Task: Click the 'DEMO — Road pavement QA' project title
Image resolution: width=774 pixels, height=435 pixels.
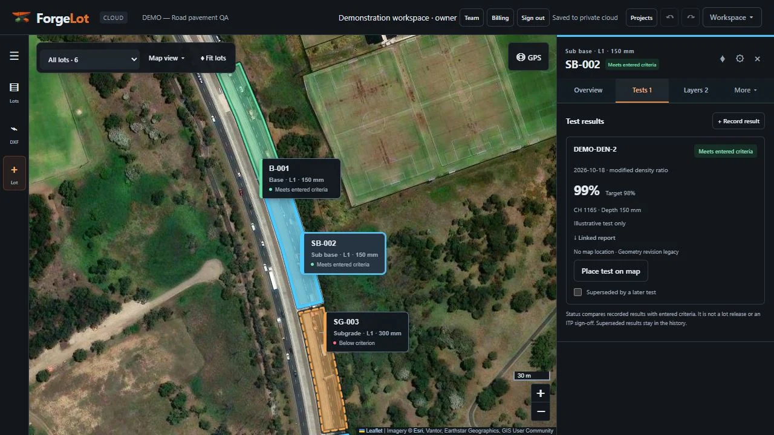Action: click(x=185, y=18)
